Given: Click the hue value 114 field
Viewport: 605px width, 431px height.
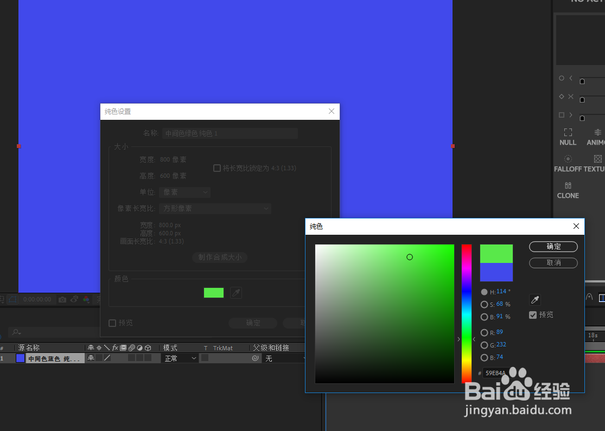Looking at the screenshot, I should pyautogui.click(x=501, y=292).
